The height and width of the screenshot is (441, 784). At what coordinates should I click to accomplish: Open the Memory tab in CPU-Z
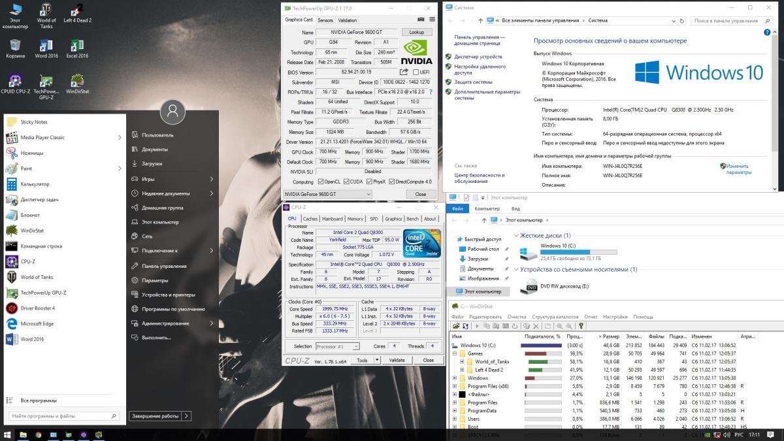point(355,219)
